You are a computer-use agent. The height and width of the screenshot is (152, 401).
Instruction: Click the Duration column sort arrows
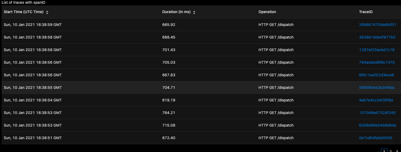[x=194, y=12]
